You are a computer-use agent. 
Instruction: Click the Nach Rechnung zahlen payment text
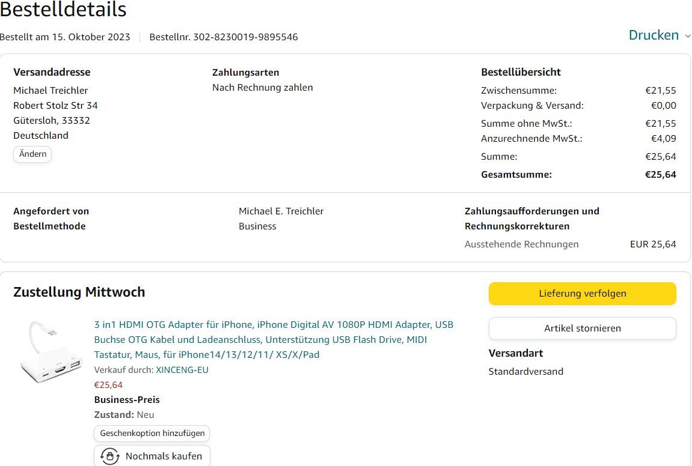(262, 88)
